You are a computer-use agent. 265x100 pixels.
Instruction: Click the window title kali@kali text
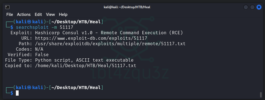[127, 7]
